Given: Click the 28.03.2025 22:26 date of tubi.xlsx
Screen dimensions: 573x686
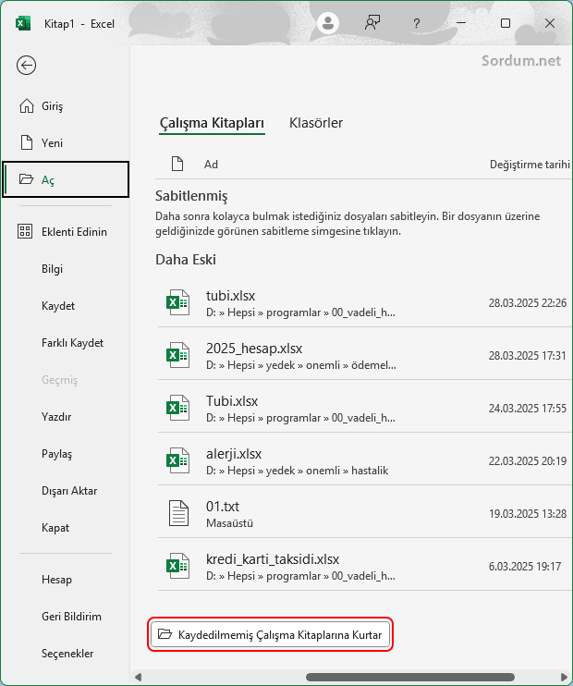Looking at the screenshot, I should [527, 302].
